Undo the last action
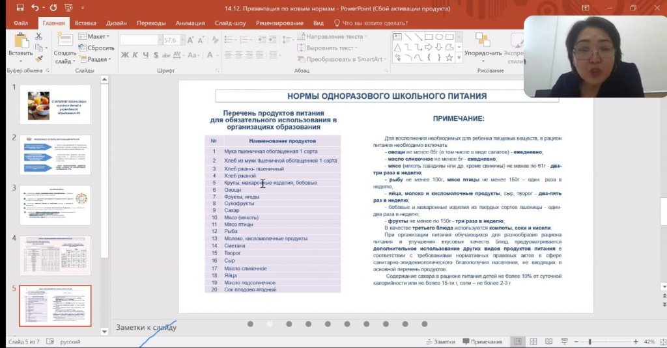The height and width of the screenshot is (348, 667). coord(35,8)
